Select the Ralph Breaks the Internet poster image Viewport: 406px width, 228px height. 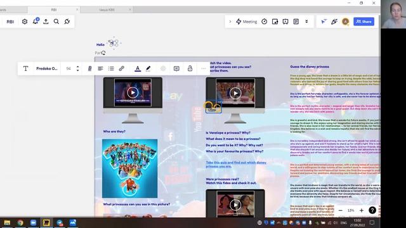[129, 168]
